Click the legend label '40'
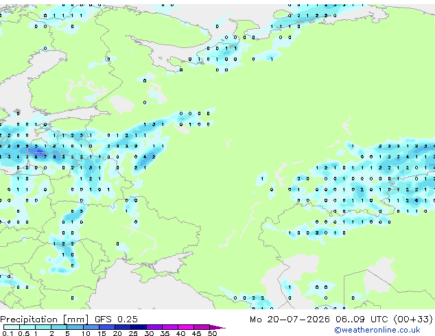 (x=180, y=333)
